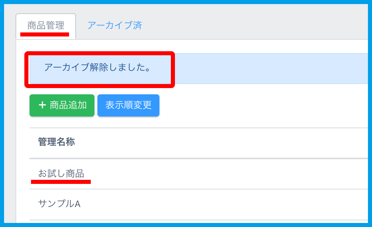Screen dimensions: 372x227
Task: Click the plus icon on 商品追加
Action: click(42, 105)
